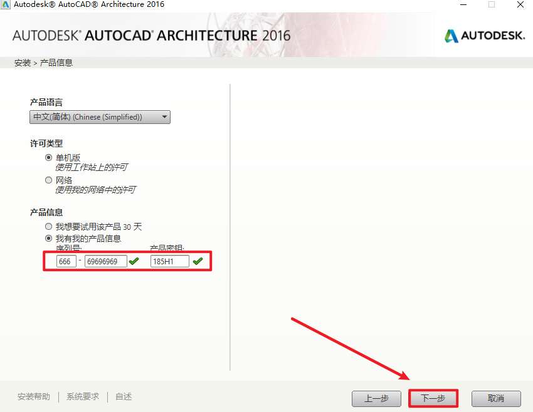Click green checkmark beside the serial number
This screenshot has height=412, width=533.
coord(134,261)
